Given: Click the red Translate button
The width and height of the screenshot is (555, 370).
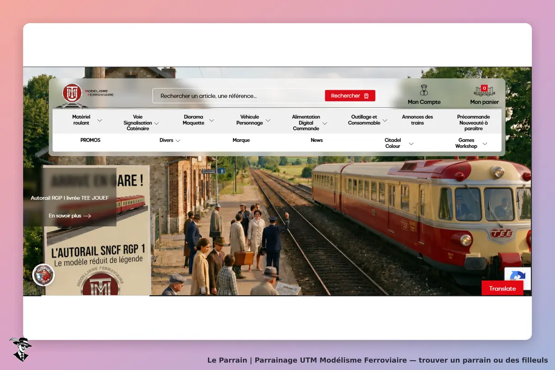Looking at the screenshot, I should click(x=502, y=288).
